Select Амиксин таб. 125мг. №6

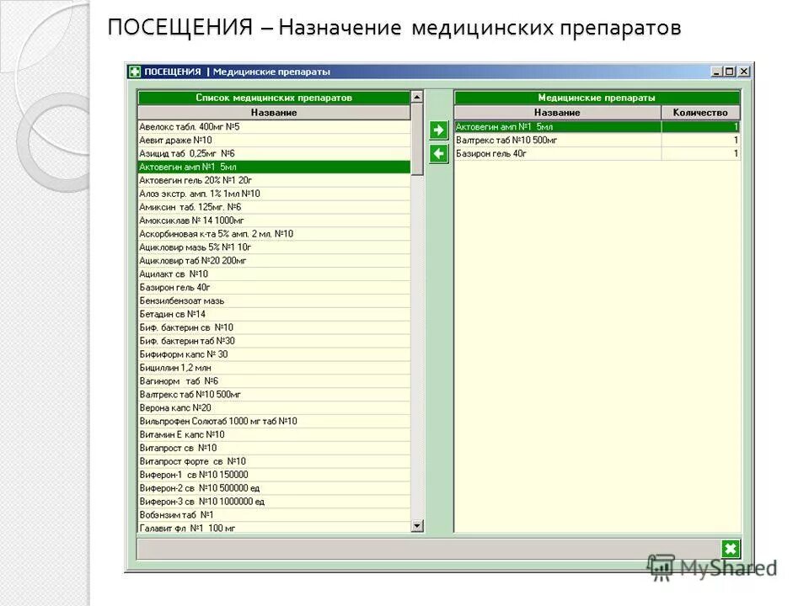click(x=274, y=207)
